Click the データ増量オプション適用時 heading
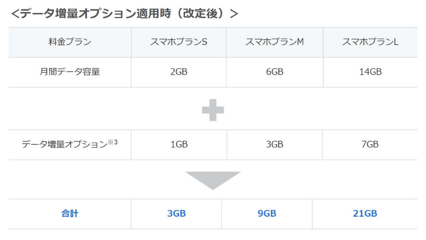426x240 pixels. (125, 14)
